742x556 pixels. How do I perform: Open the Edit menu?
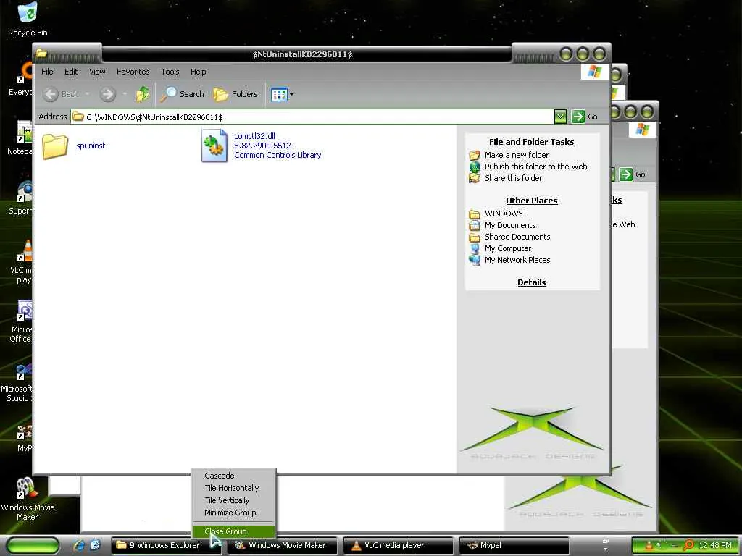point(71,72)
